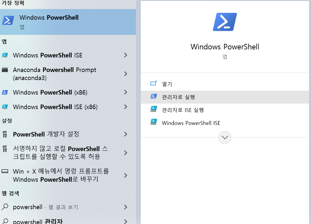
Task: Click the Anaconda Powershell Prompt icon
Action: coord(5,70)
